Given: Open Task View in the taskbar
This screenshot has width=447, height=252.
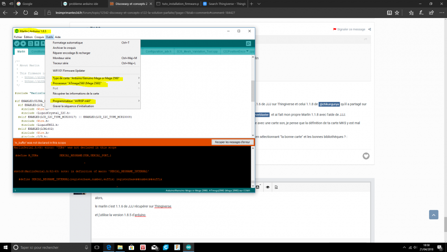Looking at the screenshot, I should coord(97,247).
